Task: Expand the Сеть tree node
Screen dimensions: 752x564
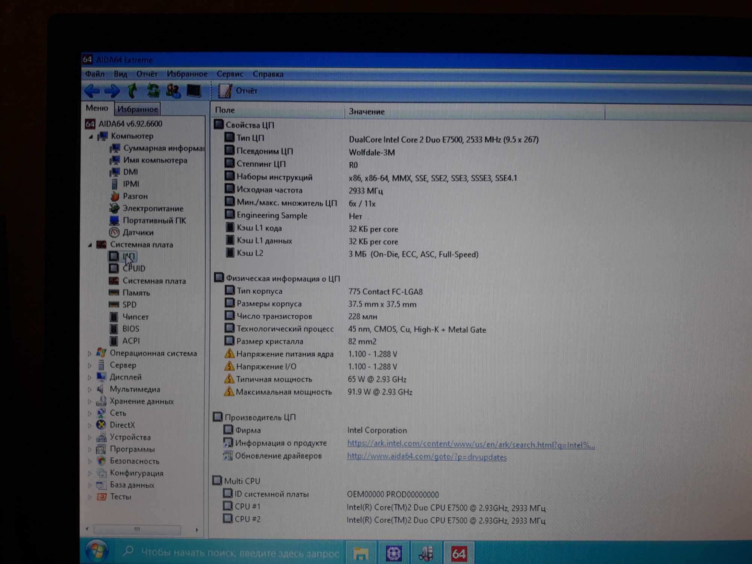Action: point(89,413)
